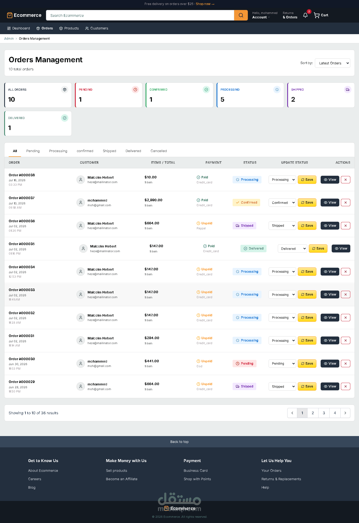Save status for Order #000034
The image size is (359, 523).
307,272
